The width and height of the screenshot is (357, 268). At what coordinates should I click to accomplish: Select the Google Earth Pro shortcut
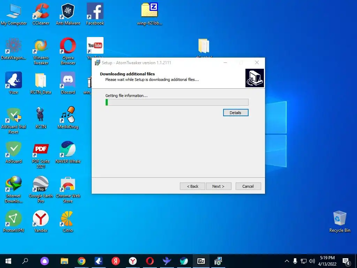tap(41, 189)
